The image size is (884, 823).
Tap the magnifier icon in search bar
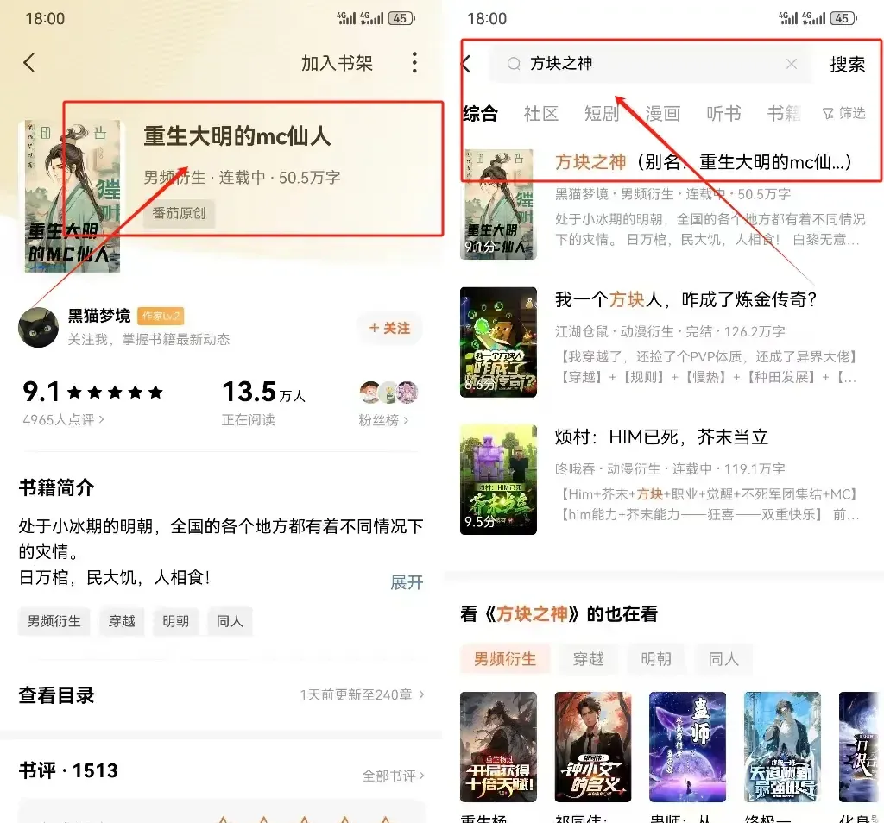(514, 64)
